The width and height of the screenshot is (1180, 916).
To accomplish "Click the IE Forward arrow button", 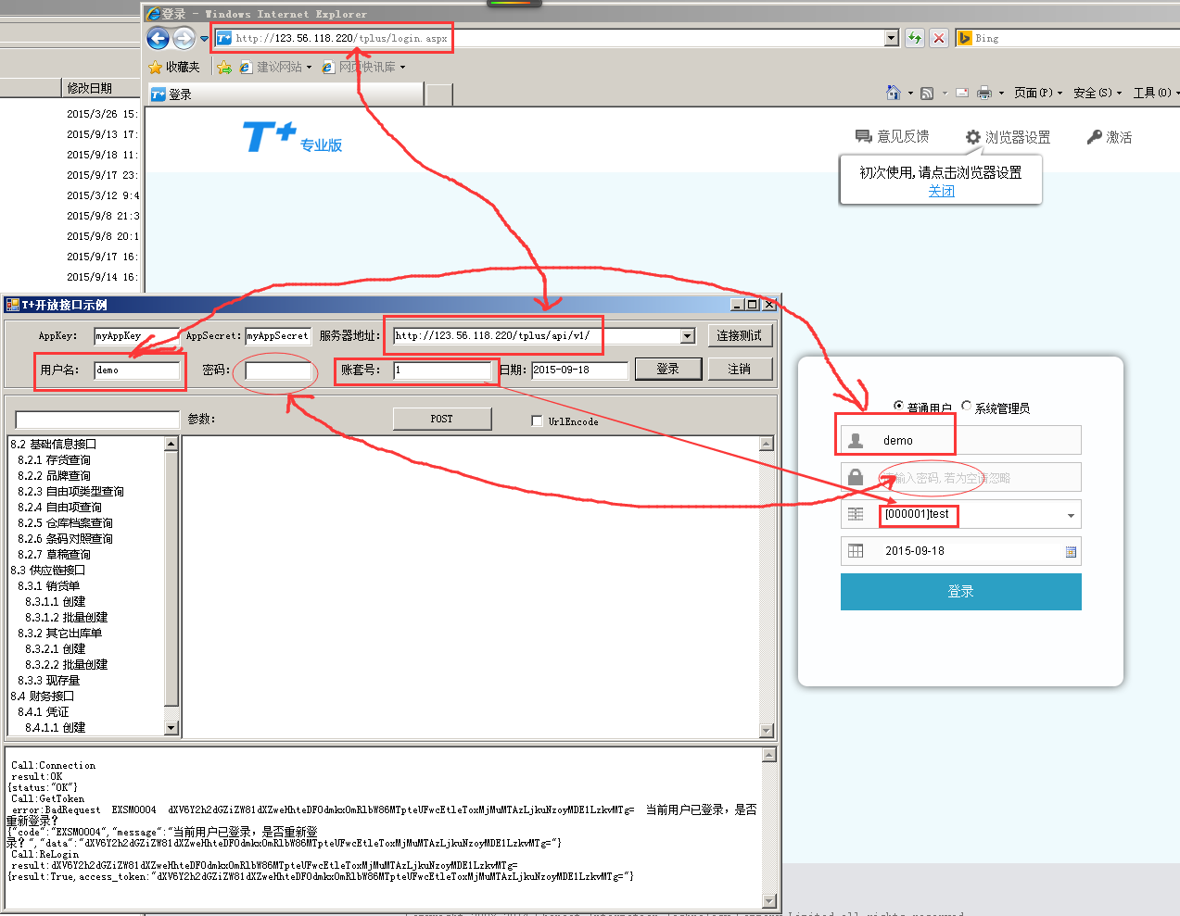I will [x=184, y=38].
